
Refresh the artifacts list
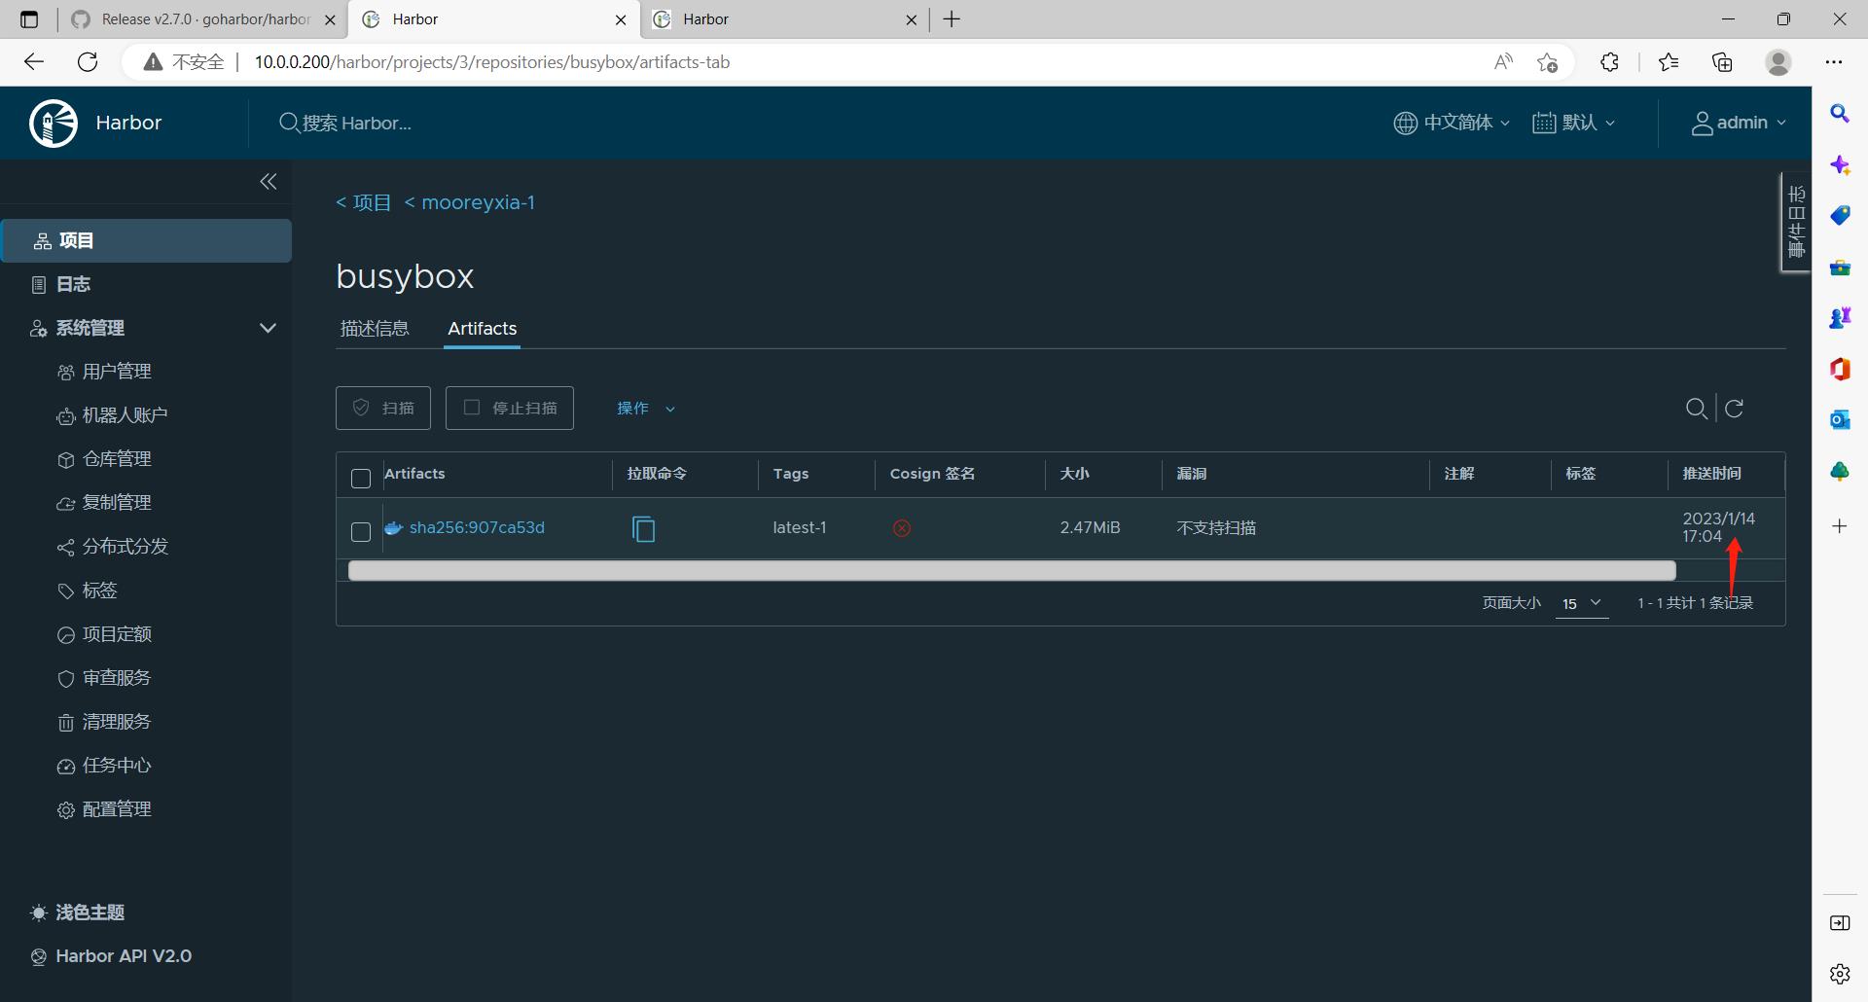click(1734, 409)
